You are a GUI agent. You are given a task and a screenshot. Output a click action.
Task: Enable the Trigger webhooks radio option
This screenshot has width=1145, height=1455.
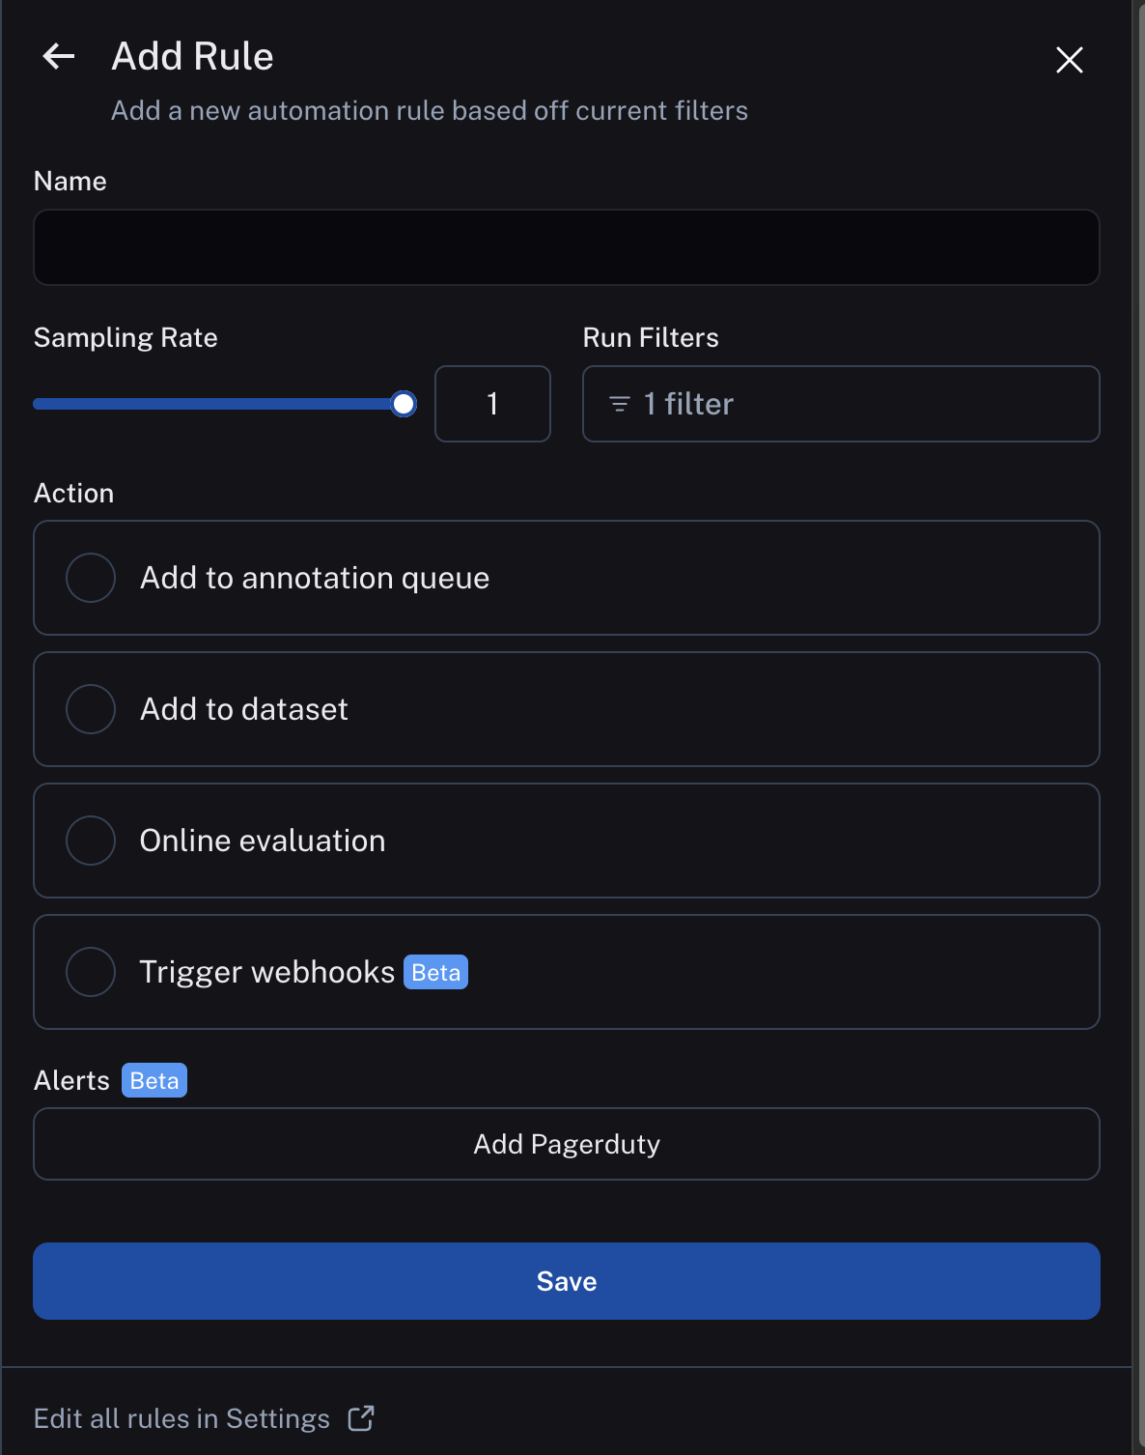pos(91,972)
